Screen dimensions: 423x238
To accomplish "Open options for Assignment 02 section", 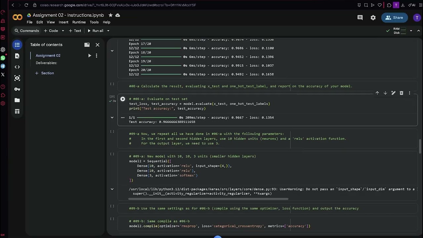I will coord(96,56).
